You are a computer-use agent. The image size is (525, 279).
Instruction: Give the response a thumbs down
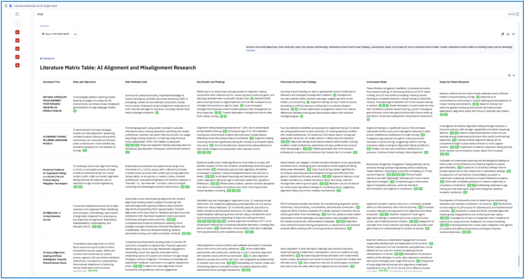tap(513, 35)
